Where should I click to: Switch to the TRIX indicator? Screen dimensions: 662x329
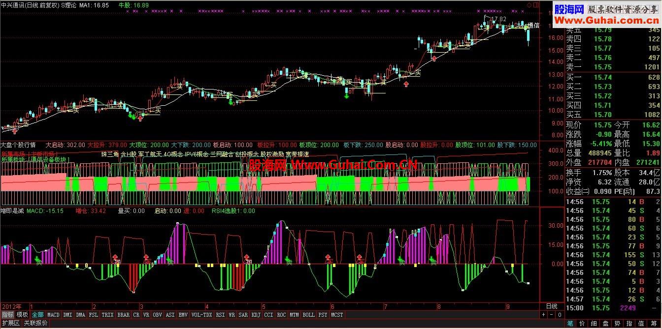coord(107,315)
